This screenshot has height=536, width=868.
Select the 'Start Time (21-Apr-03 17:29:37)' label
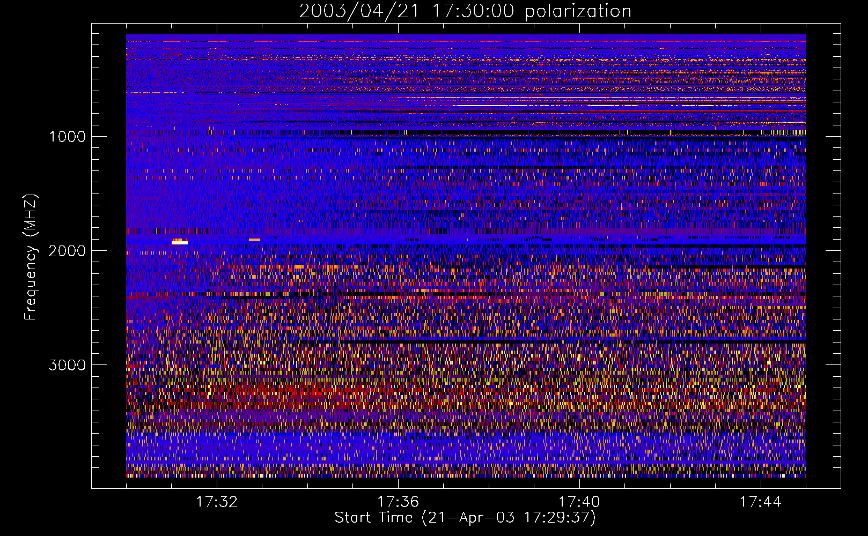point(465,518)
